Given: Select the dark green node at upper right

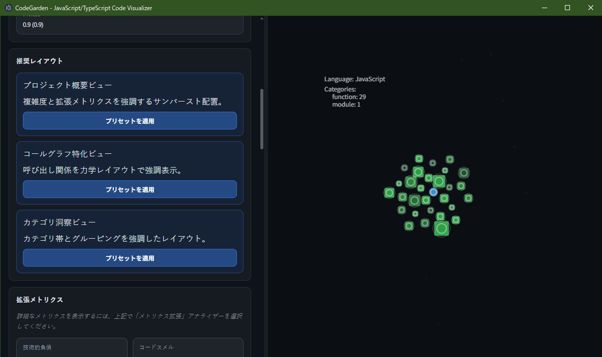Looking at the screenshot, I should [464, 173].
